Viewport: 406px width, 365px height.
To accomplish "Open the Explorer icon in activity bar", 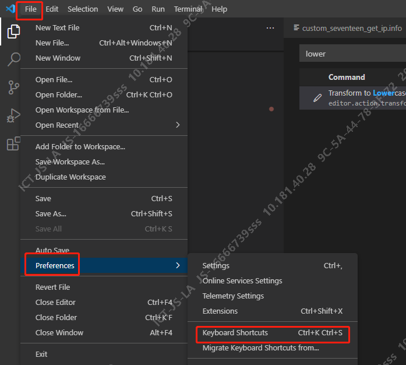I will (13, 31).
